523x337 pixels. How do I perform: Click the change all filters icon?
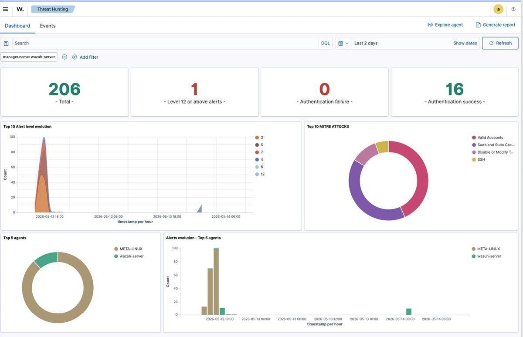pos(65,57)
